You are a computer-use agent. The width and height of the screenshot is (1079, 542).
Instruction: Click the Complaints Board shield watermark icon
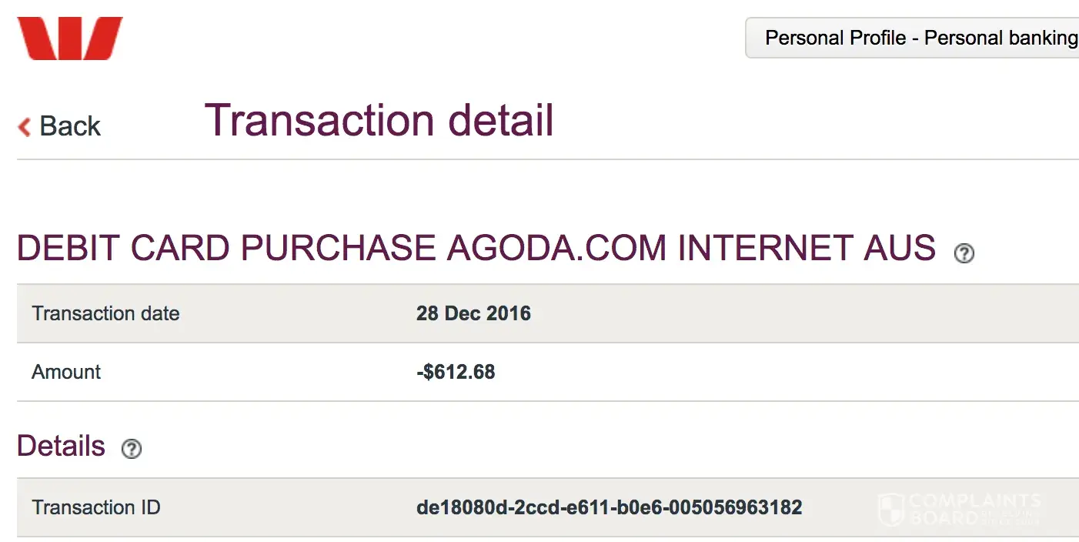coord(890,510)
